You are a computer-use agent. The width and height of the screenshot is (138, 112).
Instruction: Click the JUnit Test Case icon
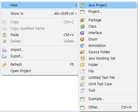point(82,84)
